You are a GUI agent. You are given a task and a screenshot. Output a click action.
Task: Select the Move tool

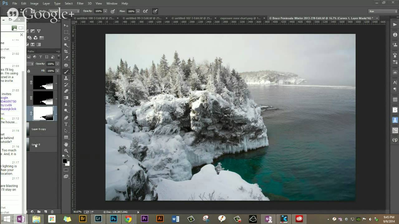66,26
